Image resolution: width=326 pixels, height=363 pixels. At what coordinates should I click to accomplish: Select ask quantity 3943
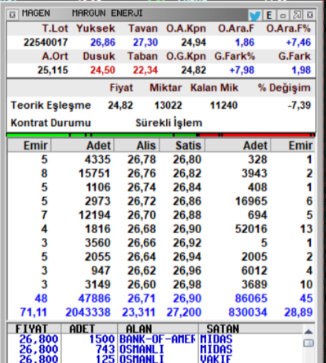tap(254, 174)
